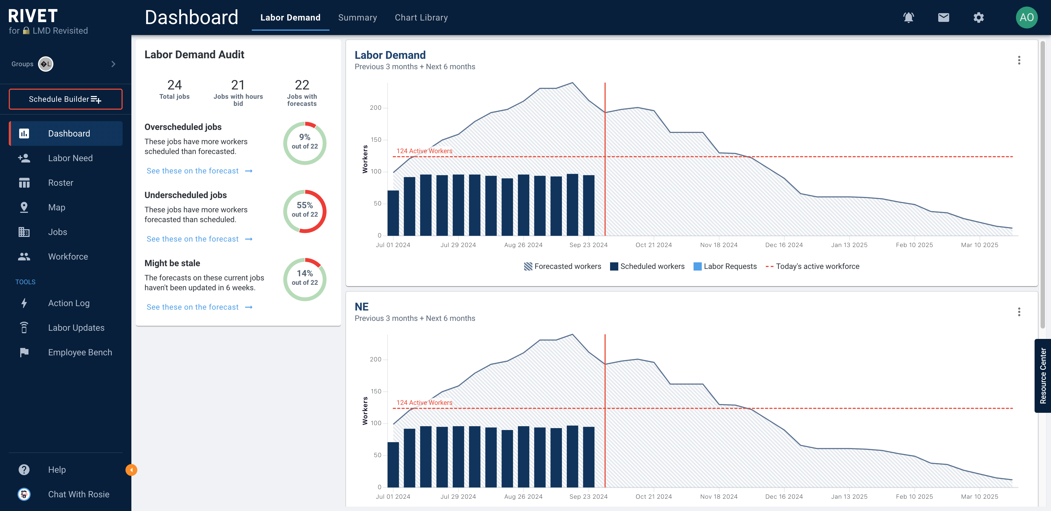Click the Labor Demand chart title
1051x511 pixels.
(390, 55)
